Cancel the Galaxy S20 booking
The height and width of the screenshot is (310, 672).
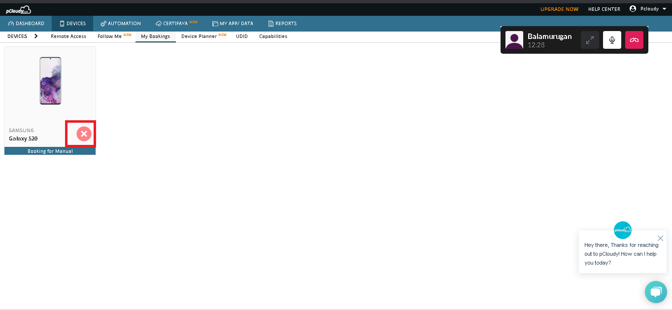tap(84, 134)
